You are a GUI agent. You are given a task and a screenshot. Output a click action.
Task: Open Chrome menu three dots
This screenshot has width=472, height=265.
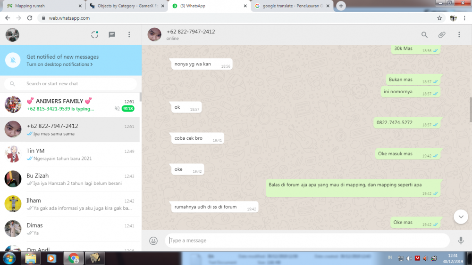click(x=465, y=18)
